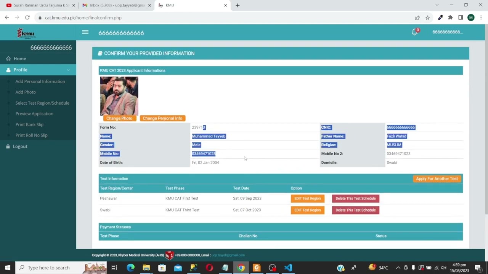Go to Home in the sidebar
488x274 pixels.
(x=20, y=59)
